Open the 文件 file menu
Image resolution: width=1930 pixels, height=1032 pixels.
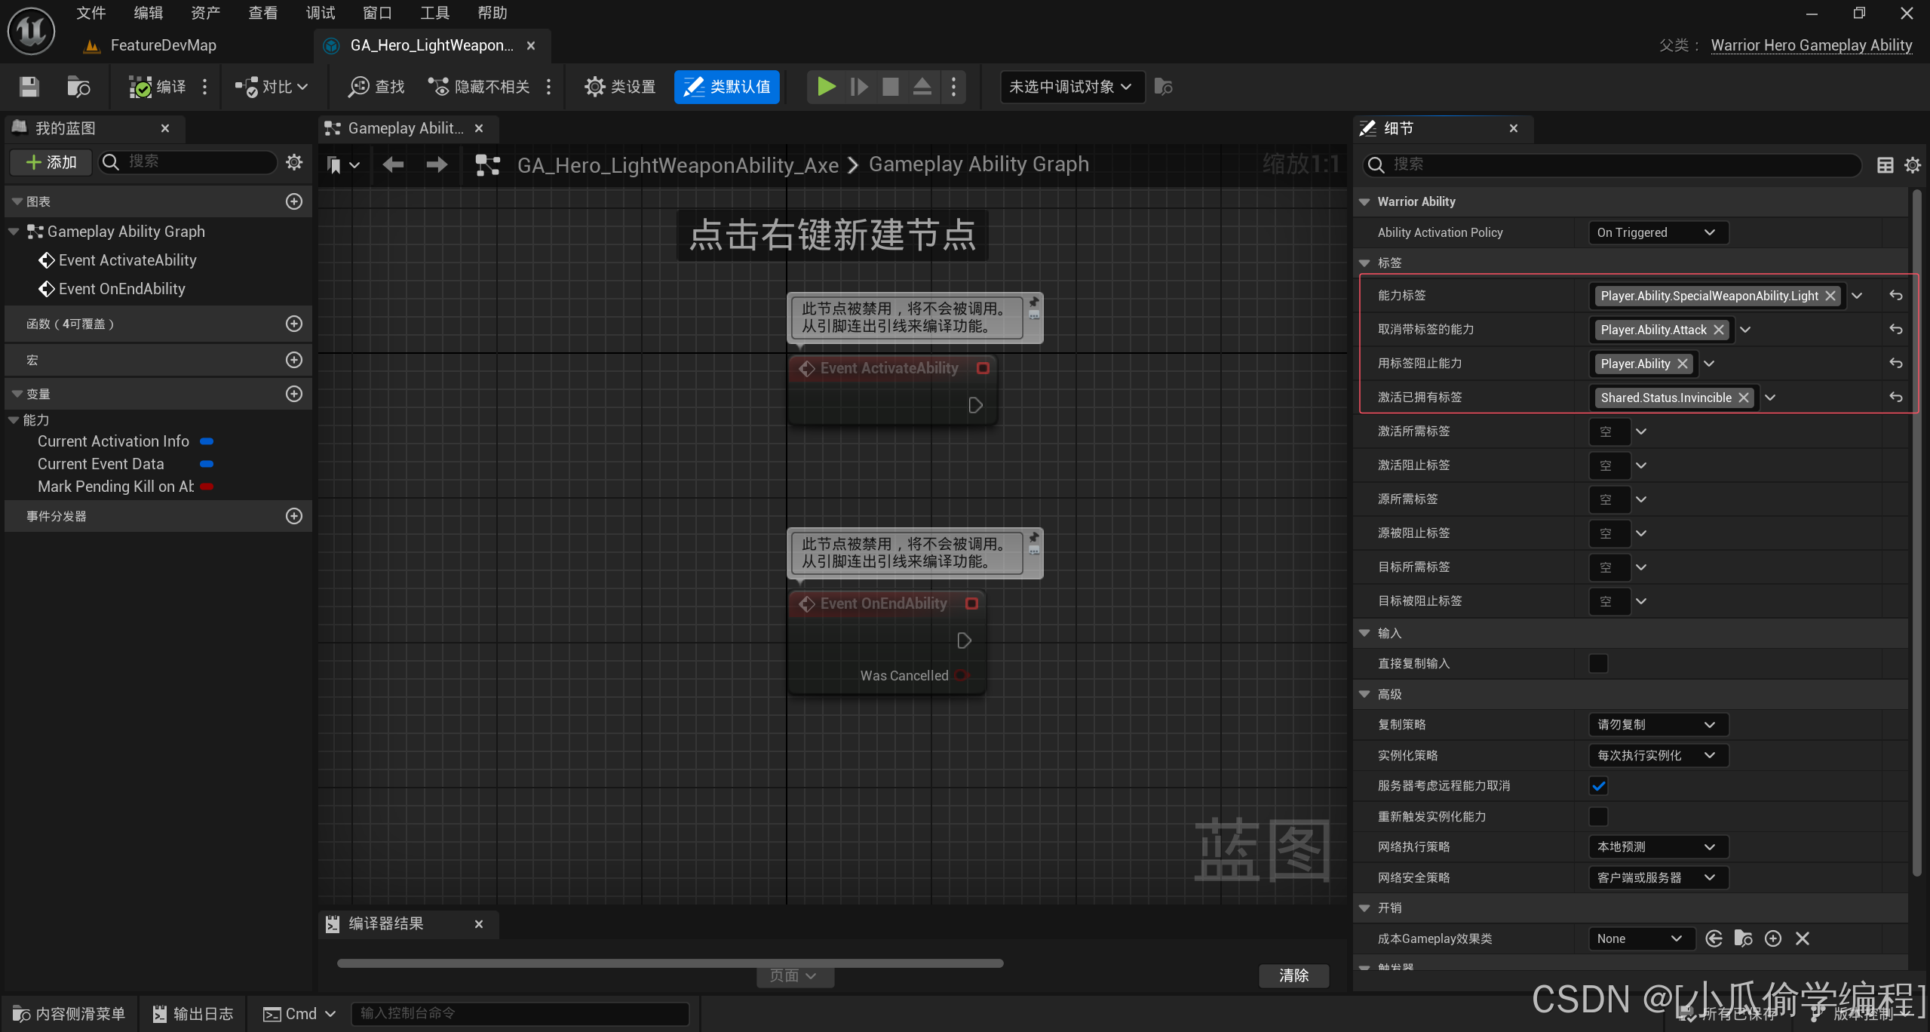pos(91,13)
